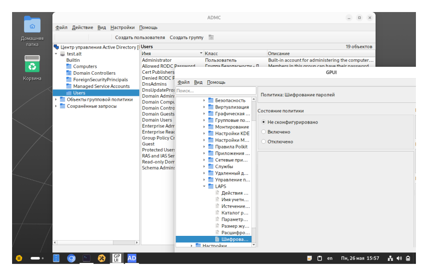Sort by the Класс column header
Image resolution: width=428 pixels, height=276 pixels.
tap(235, 53)
